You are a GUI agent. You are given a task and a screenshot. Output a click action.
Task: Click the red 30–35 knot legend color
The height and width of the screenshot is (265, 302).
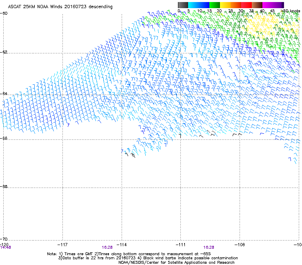pos(246,5)
